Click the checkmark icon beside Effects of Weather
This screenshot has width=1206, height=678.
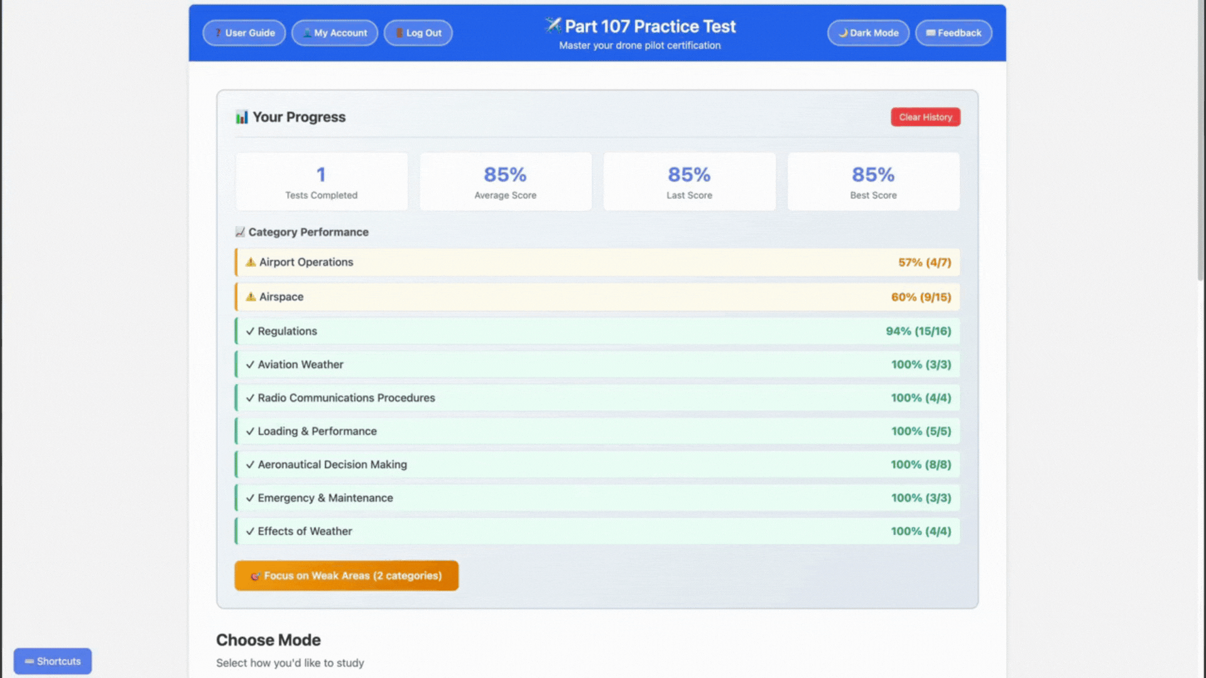250,532
